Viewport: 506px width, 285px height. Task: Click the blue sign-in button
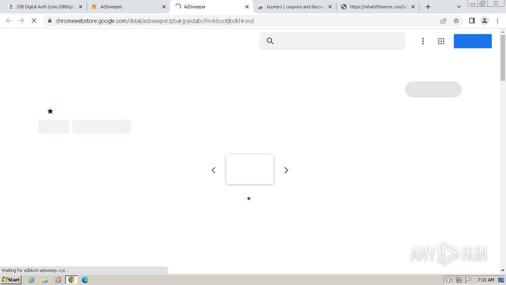coord(473,41)
